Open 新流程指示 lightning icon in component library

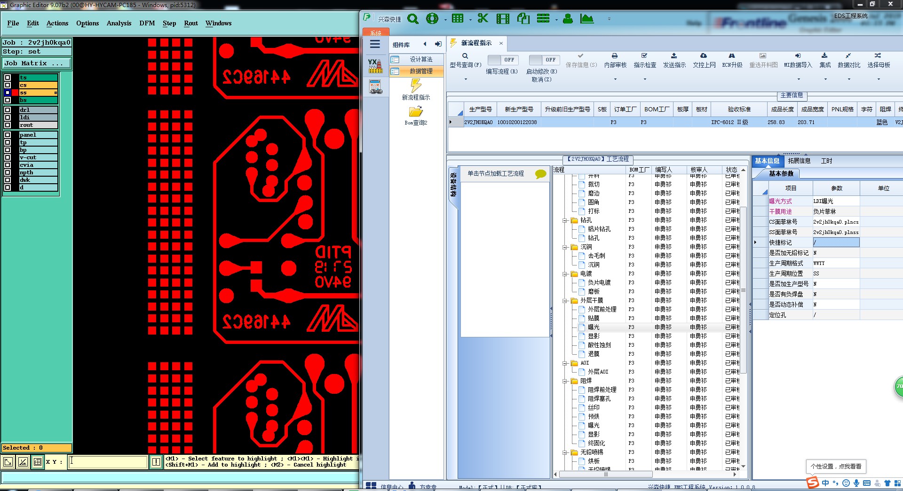click(416, 86)
